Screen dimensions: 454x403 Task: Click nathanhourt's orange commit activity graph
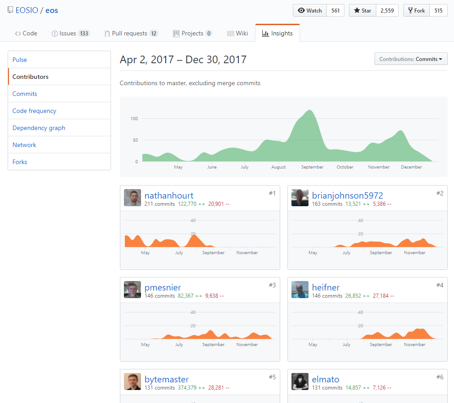pyautogui.click(x=169, y=241)
